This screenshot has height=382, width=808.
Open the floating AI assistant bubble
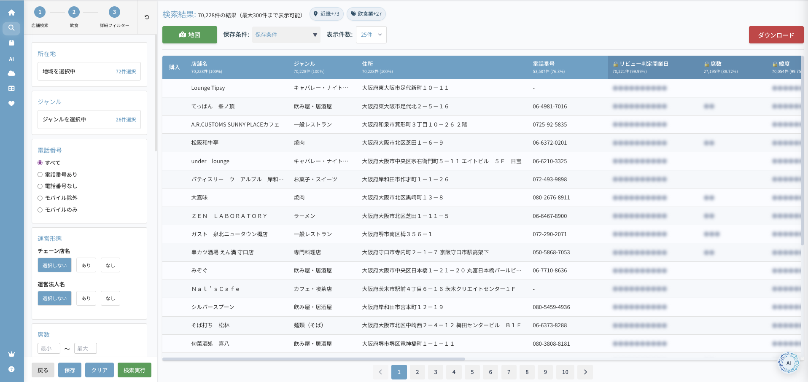pos(788,363)
